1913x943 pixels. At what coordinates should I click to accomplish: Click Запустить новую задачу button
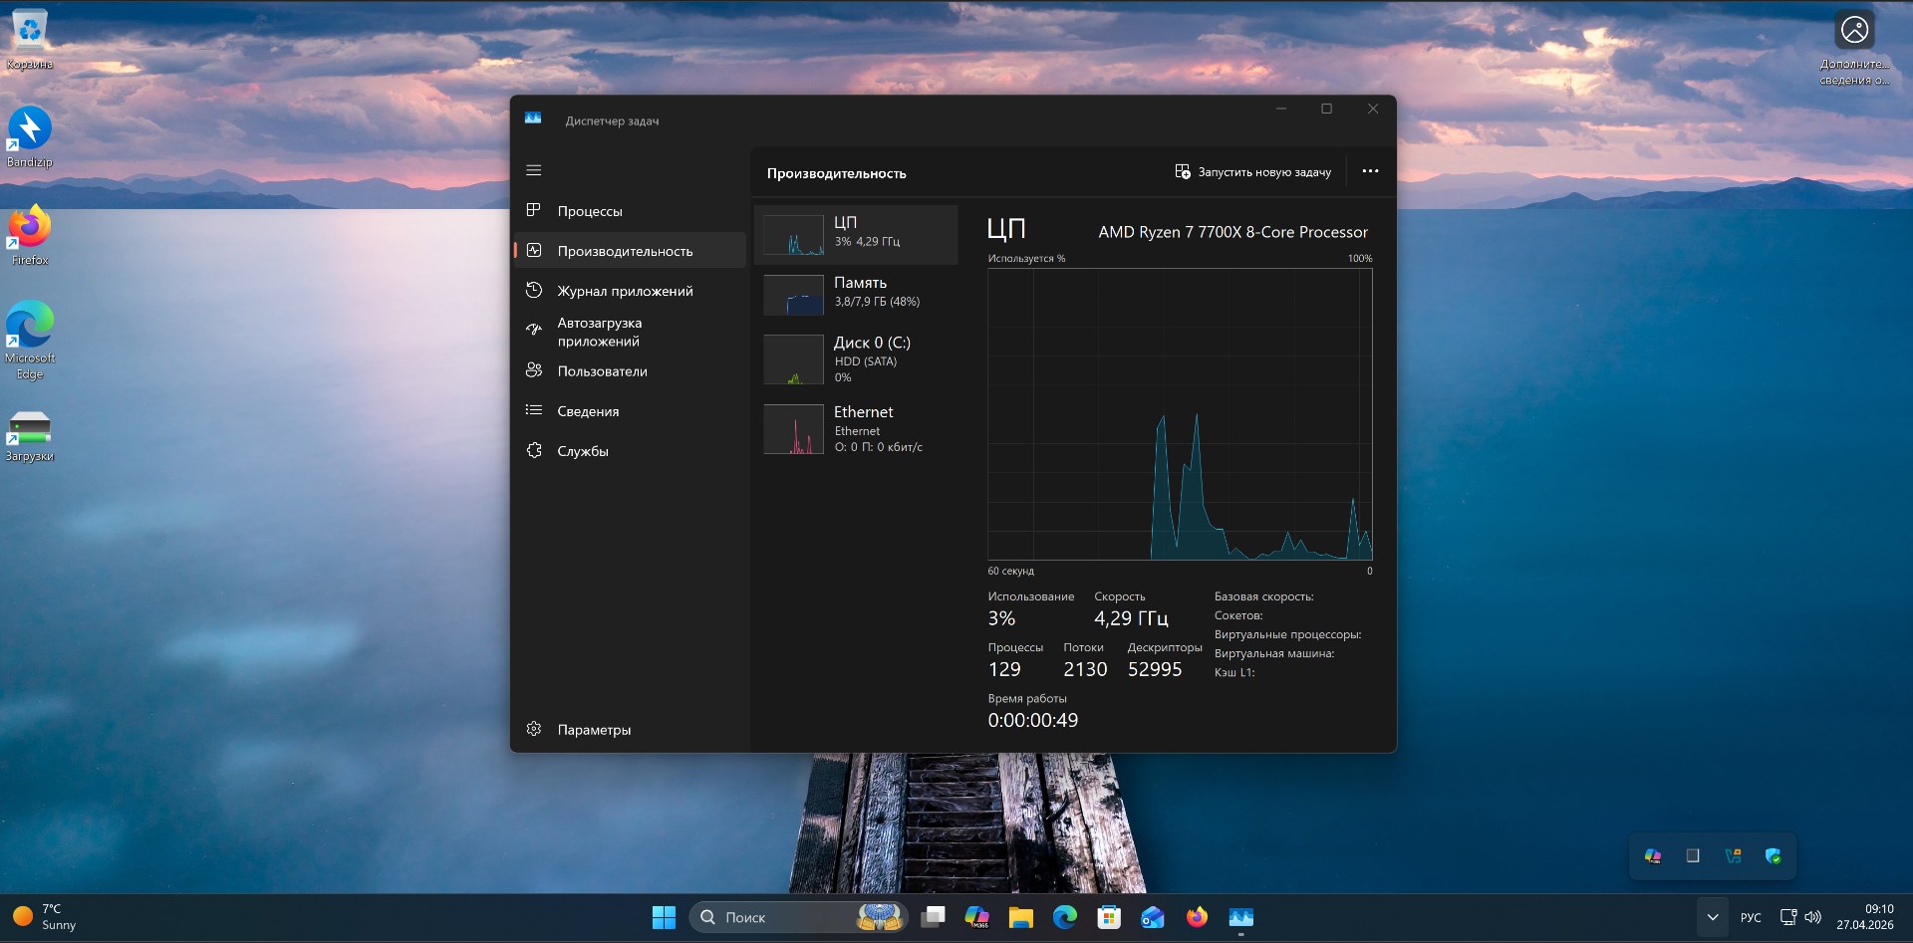[x=1252, y=172]
